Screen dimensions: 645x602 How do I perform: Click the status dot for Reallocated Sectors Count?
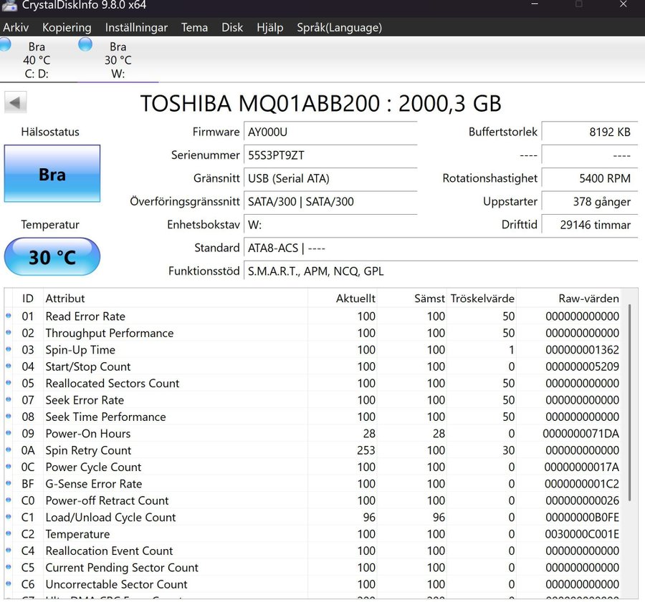(x=8, y=382)
